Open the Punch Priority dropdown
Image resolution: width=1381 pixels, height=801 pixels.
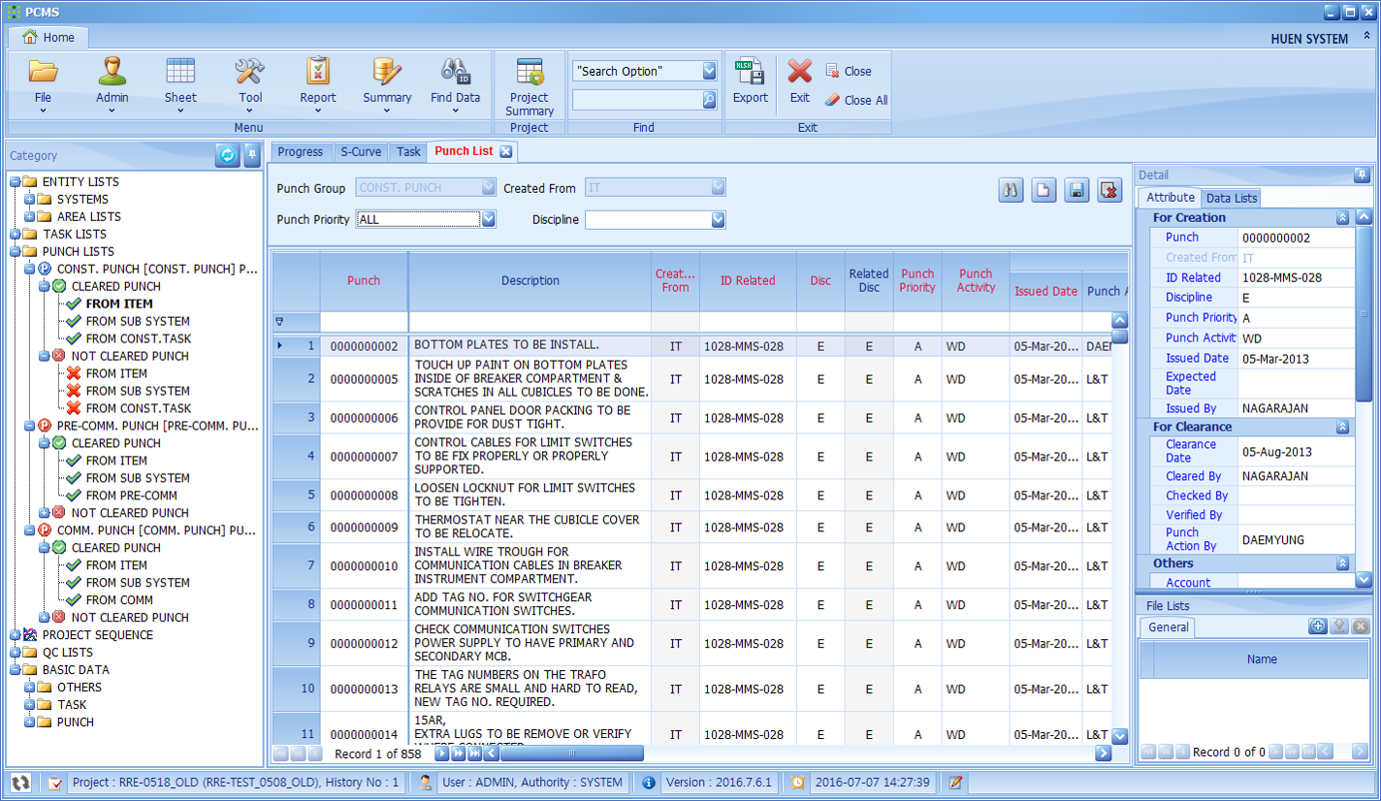coord(489,220)
